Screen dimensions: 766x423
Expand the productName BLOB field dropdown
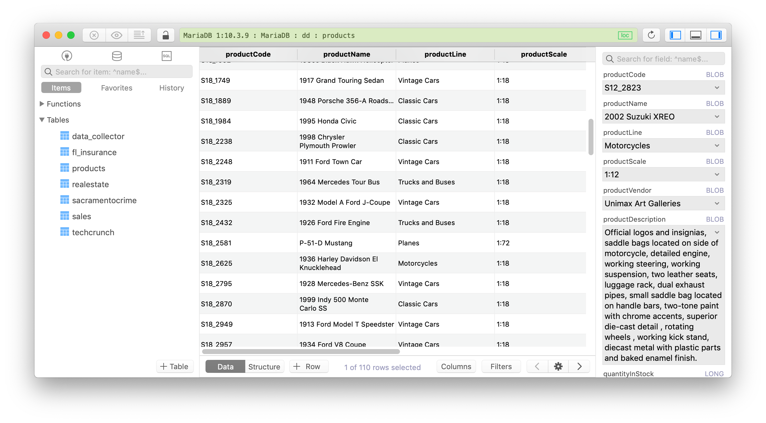pyautogui.click(x=719, y=116)
